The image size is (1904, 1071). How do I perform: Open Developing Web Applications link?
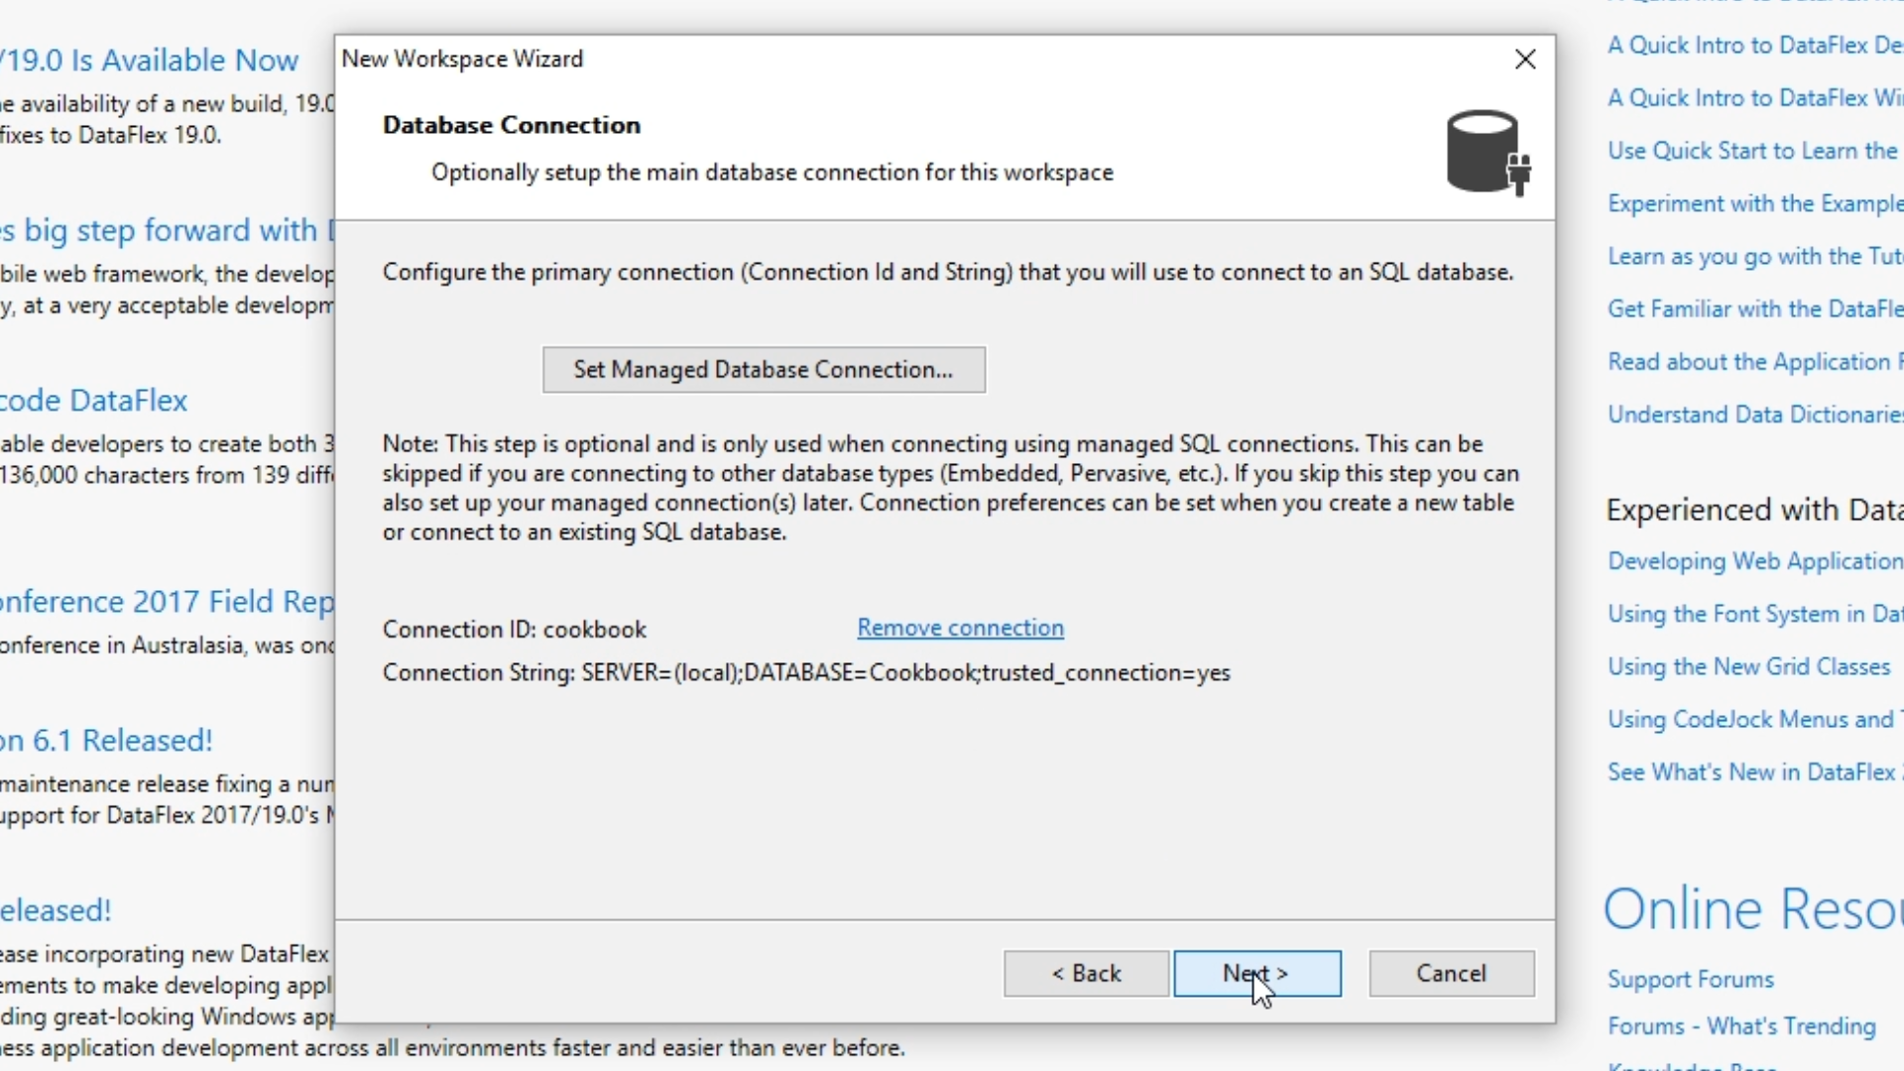(x=1753, y=561)
